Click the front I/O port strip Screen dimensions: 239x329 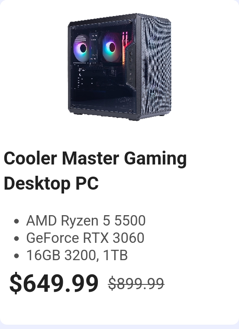tap(130, 67)
